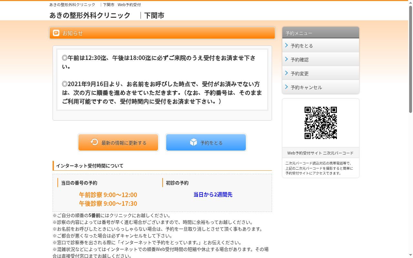Click the chevron beside 予約確認

287,59
